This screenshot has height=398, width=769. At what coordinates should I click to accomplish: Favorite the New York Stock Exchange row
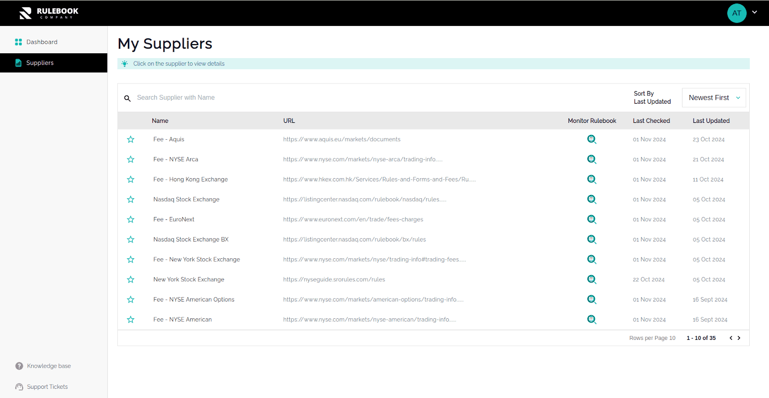tap(131, 279)
